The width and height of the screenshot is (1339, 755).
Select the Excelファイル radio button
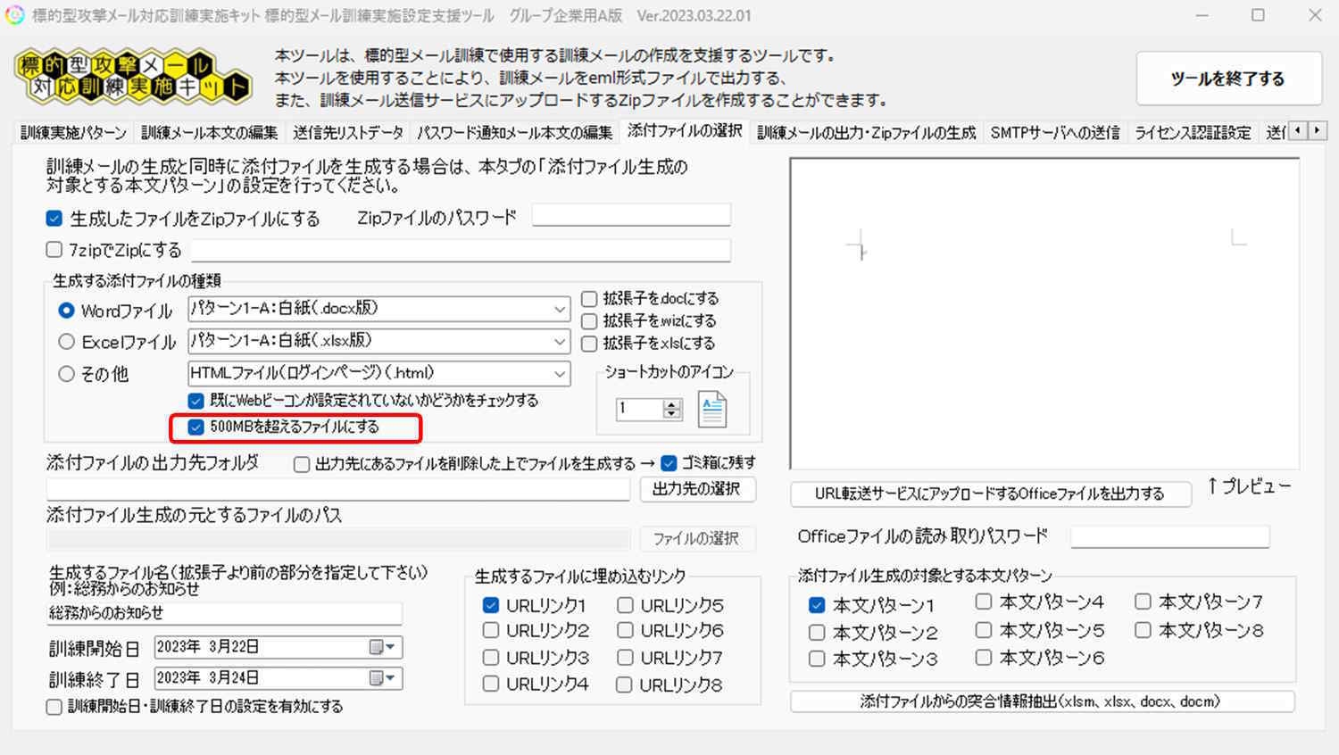click(x=66, y=342)
